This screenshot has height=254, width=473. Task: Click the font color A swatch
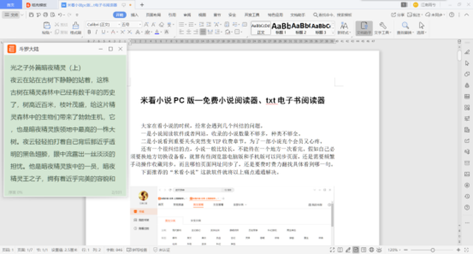(157, 32)
